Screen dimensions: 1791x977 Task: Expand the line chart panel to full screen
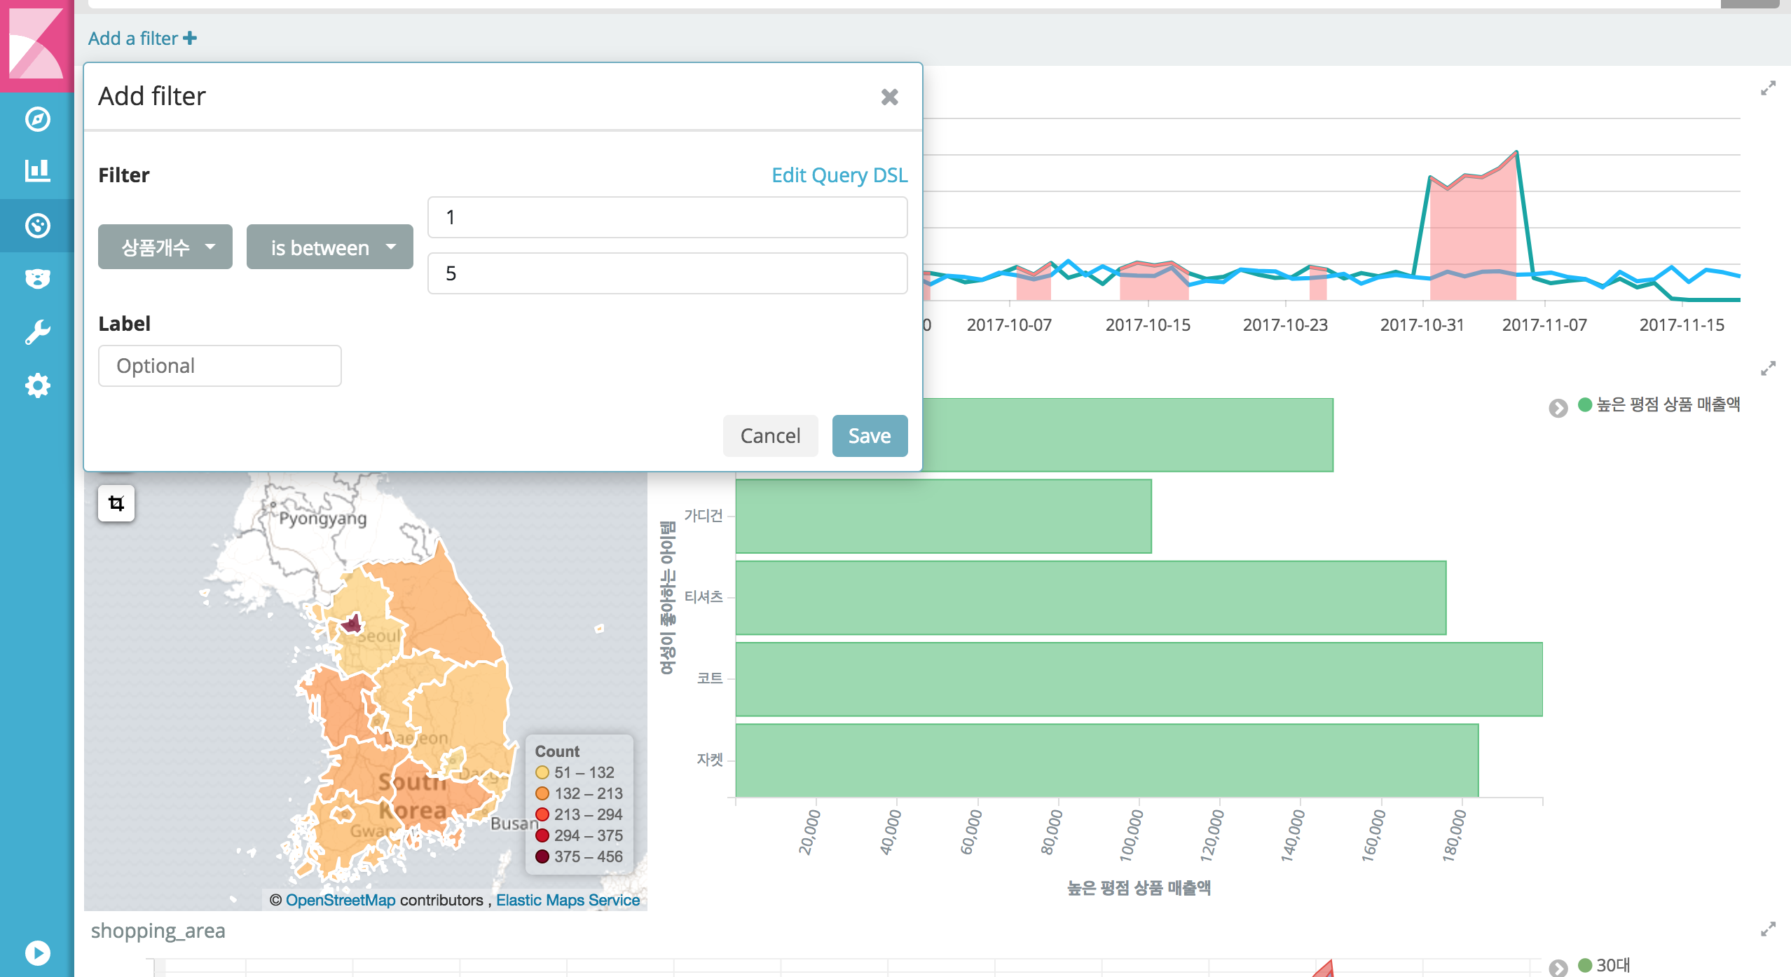click(1768, 88)
